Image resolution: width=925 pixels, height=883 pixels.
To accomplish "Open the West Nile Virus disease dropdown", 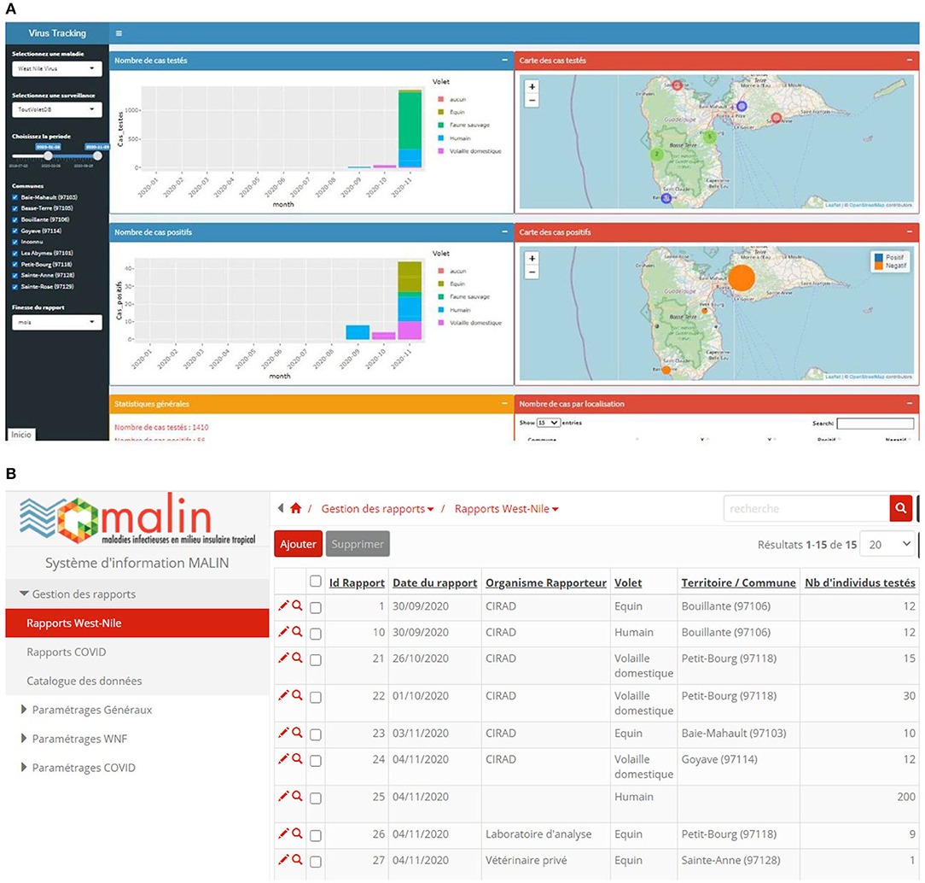I will pyautogui.click(x=56, y=68).
